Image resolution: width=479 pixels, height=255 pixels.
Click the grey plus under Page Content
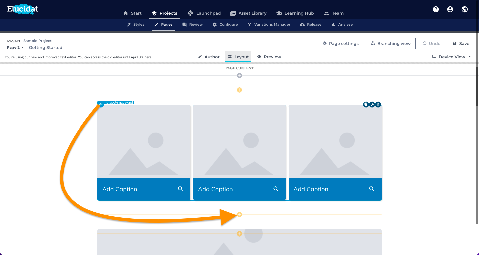(239, 76)
